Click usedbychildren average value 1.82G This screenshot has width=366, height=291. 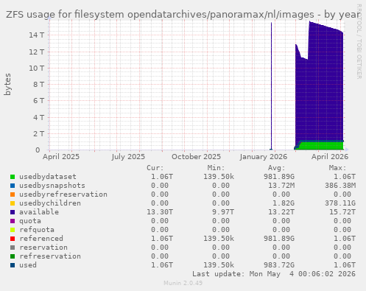284,203
